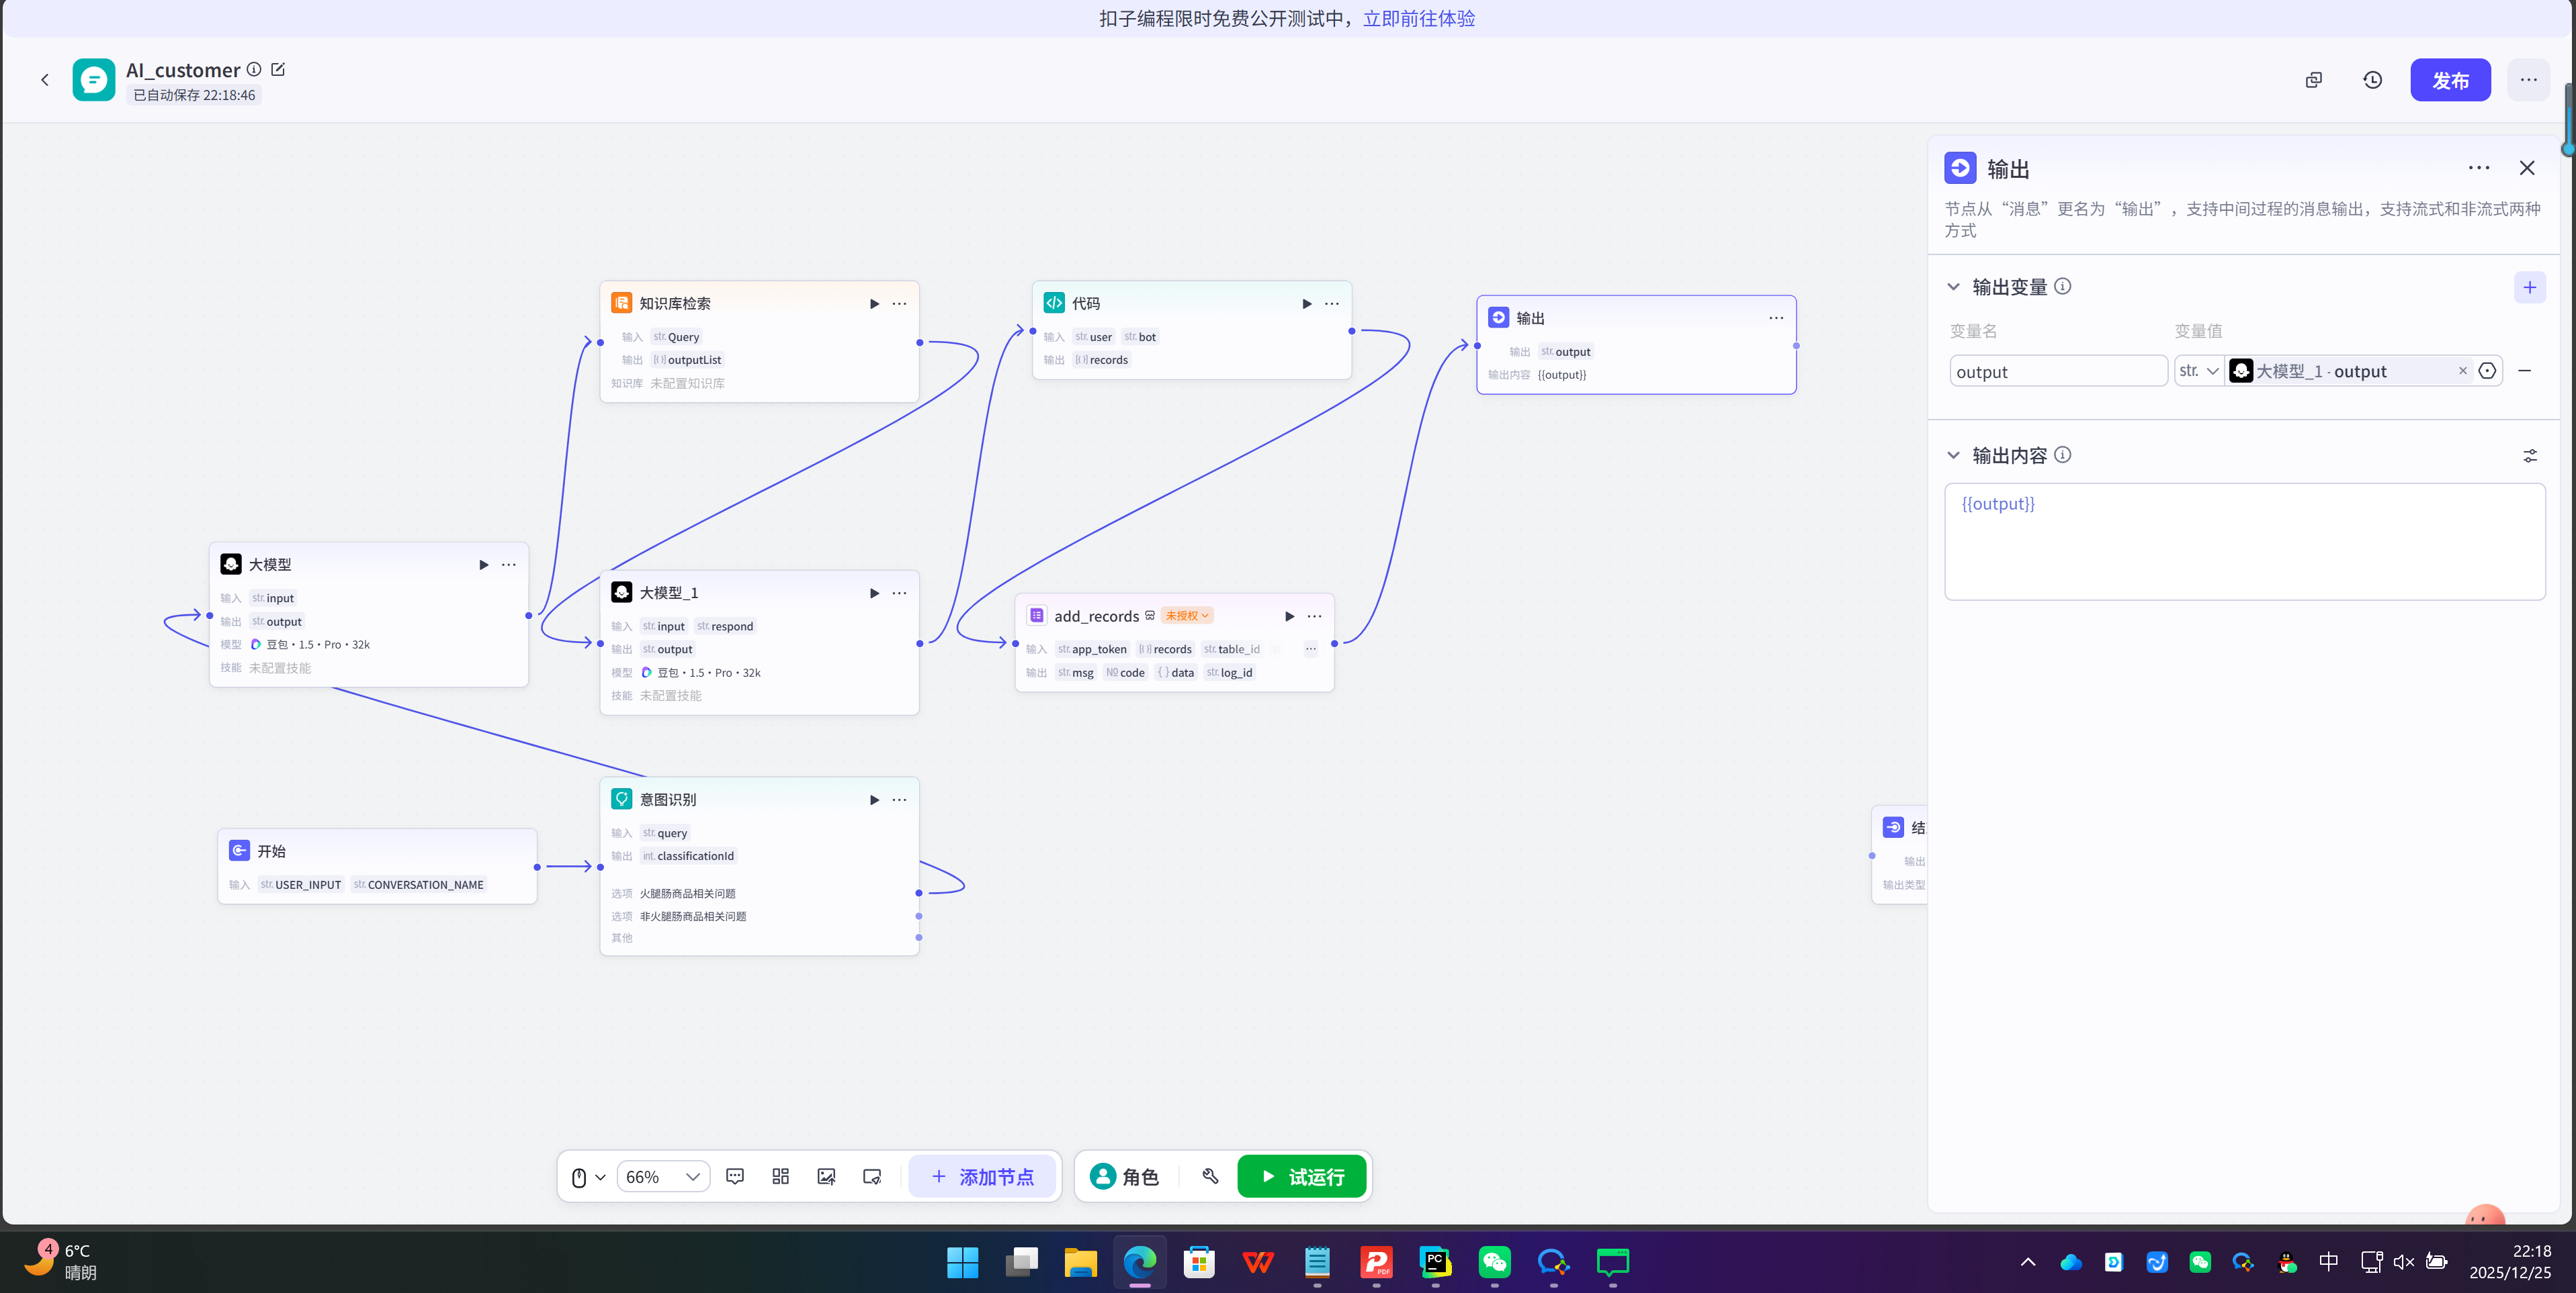Click the 试运行 test run button

(x=1301, y=1176)
